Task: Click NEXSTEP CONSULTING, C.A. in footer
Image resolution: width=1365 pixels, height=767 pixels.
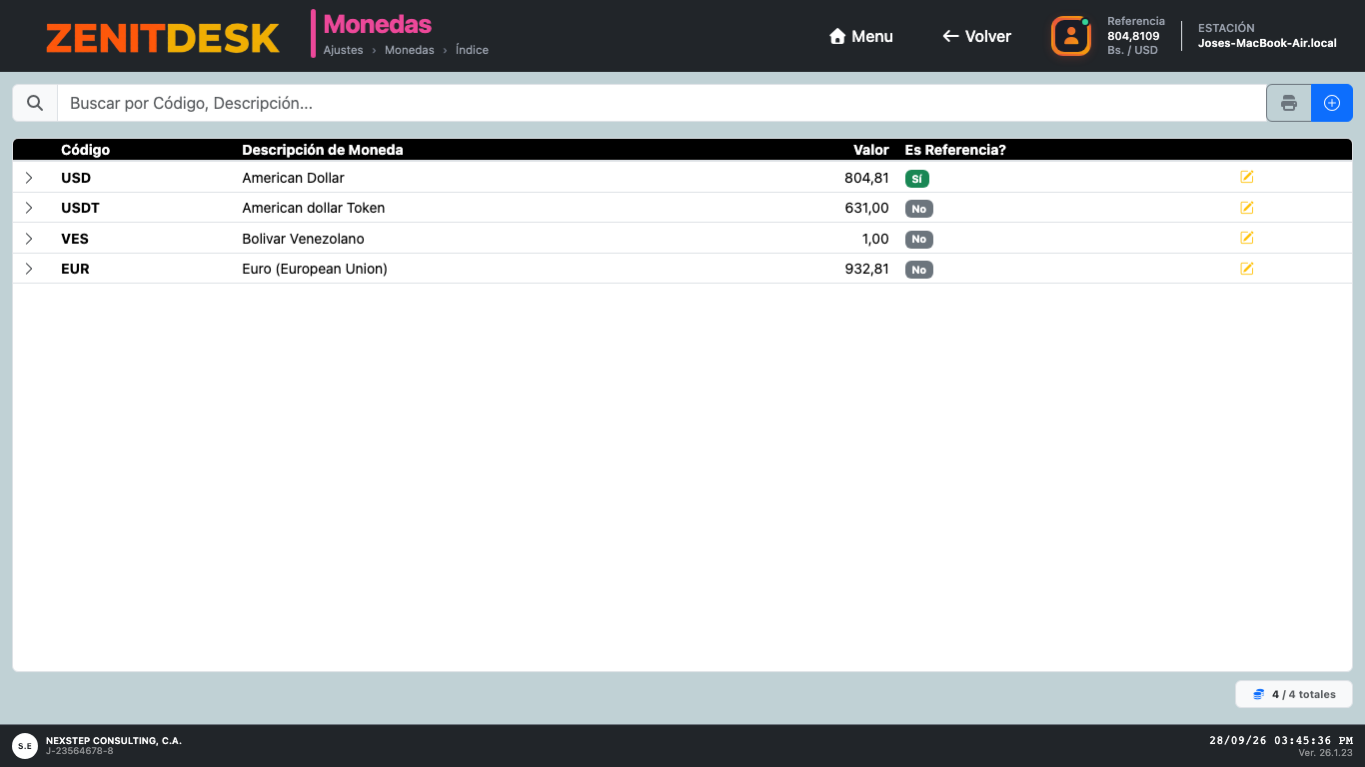Action: (114, 741)
